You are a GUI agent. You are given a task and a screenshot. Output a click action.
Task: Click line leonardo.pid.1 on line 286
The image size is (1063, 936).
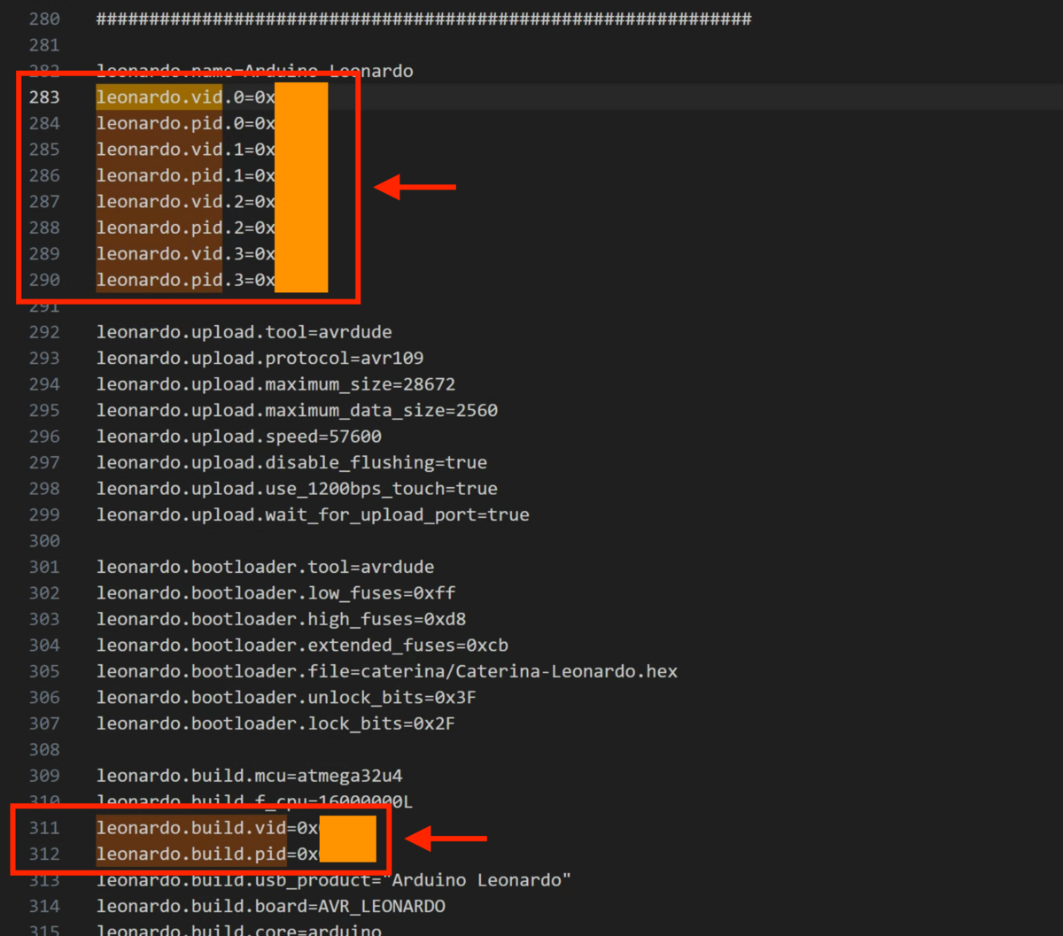point(186,175)
